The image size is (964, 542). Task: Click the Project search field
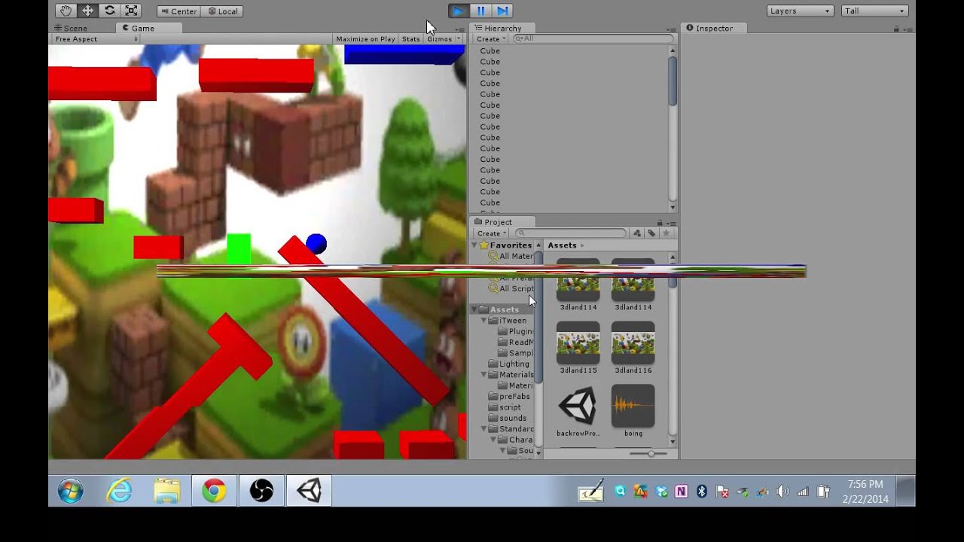point(571,233)
